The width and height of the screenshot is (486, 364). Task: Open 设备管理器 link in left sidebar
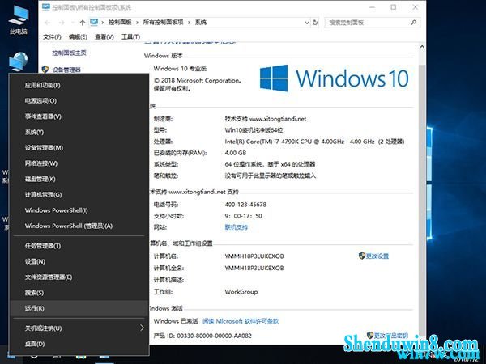(x=66, y=70)
